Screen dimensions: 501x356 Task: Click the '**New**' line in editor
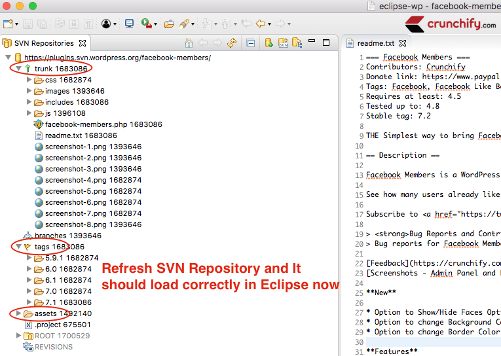381,293
